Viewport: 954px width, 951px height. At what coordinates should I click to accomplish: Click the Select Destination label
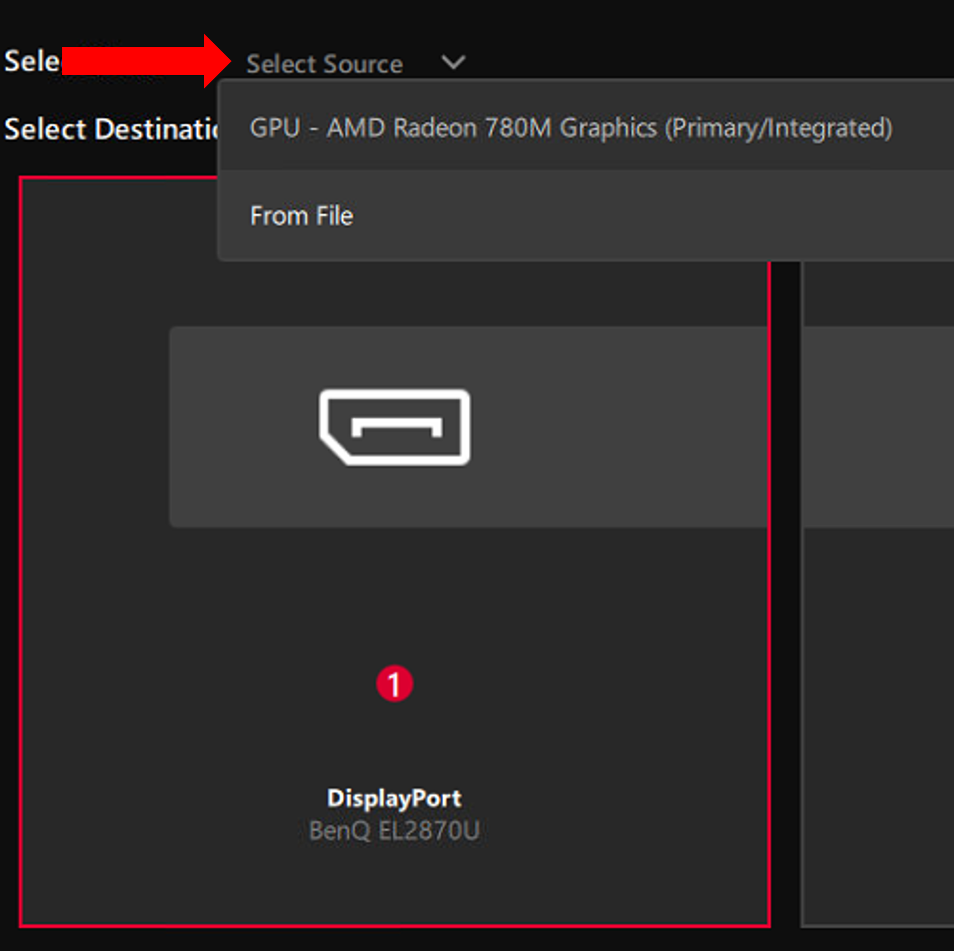(112, 129)
